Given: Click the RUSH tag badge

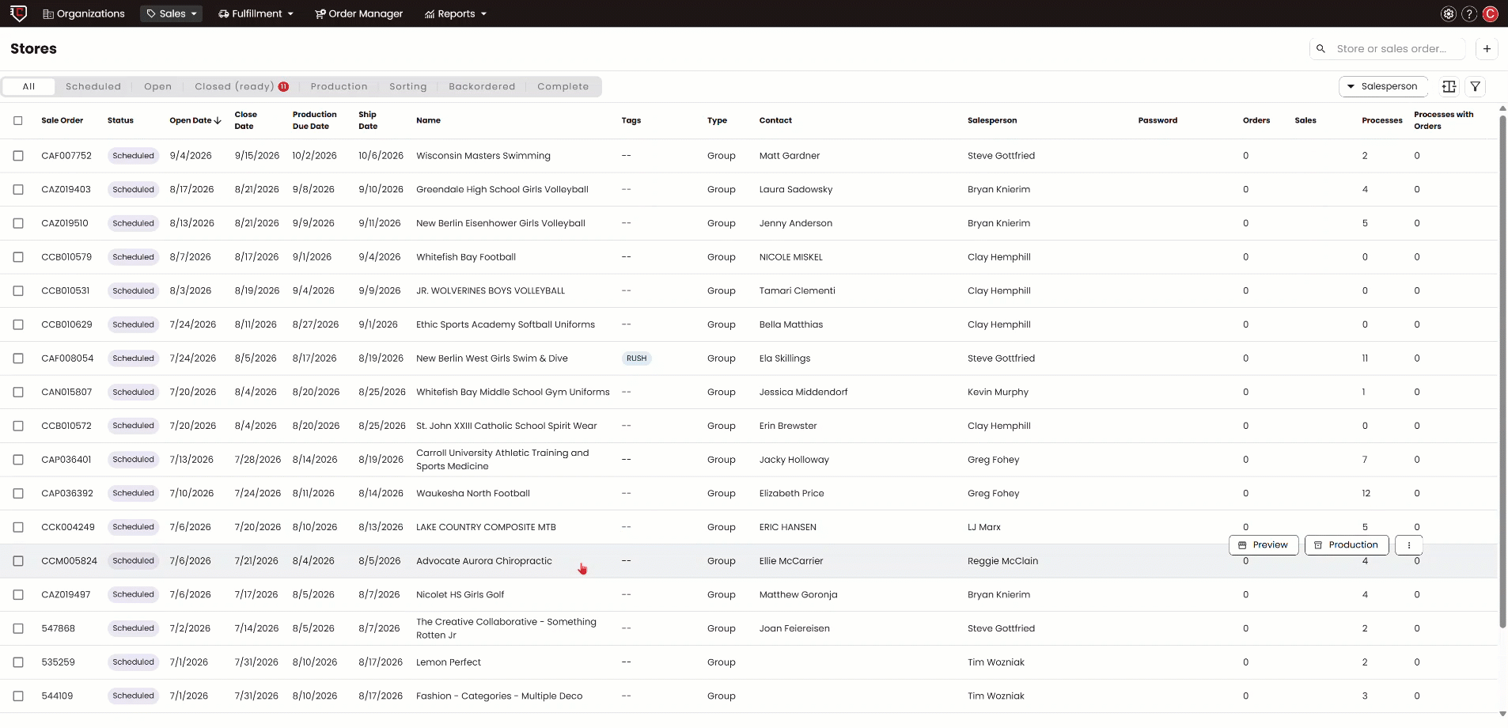Looking at the screenshot, I should click(636, 358).
